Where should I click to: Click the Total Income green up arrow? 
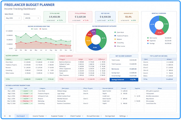pos(58,20)
